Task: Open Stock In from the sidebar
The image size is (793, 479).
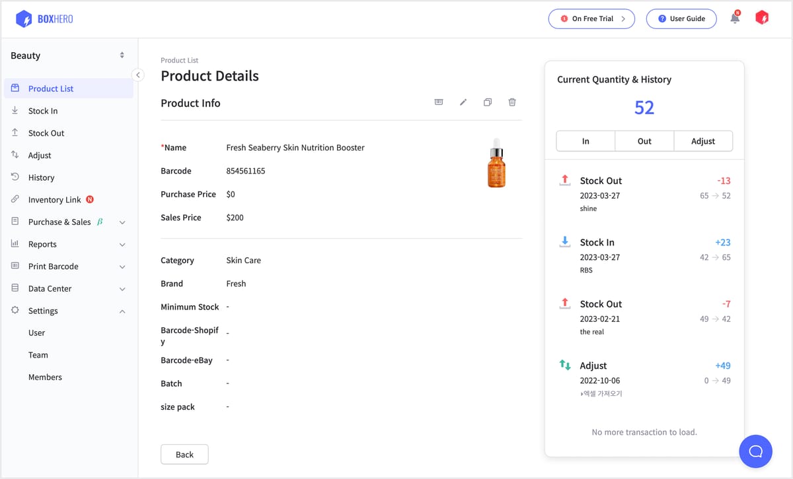Action: click(43, 111)
